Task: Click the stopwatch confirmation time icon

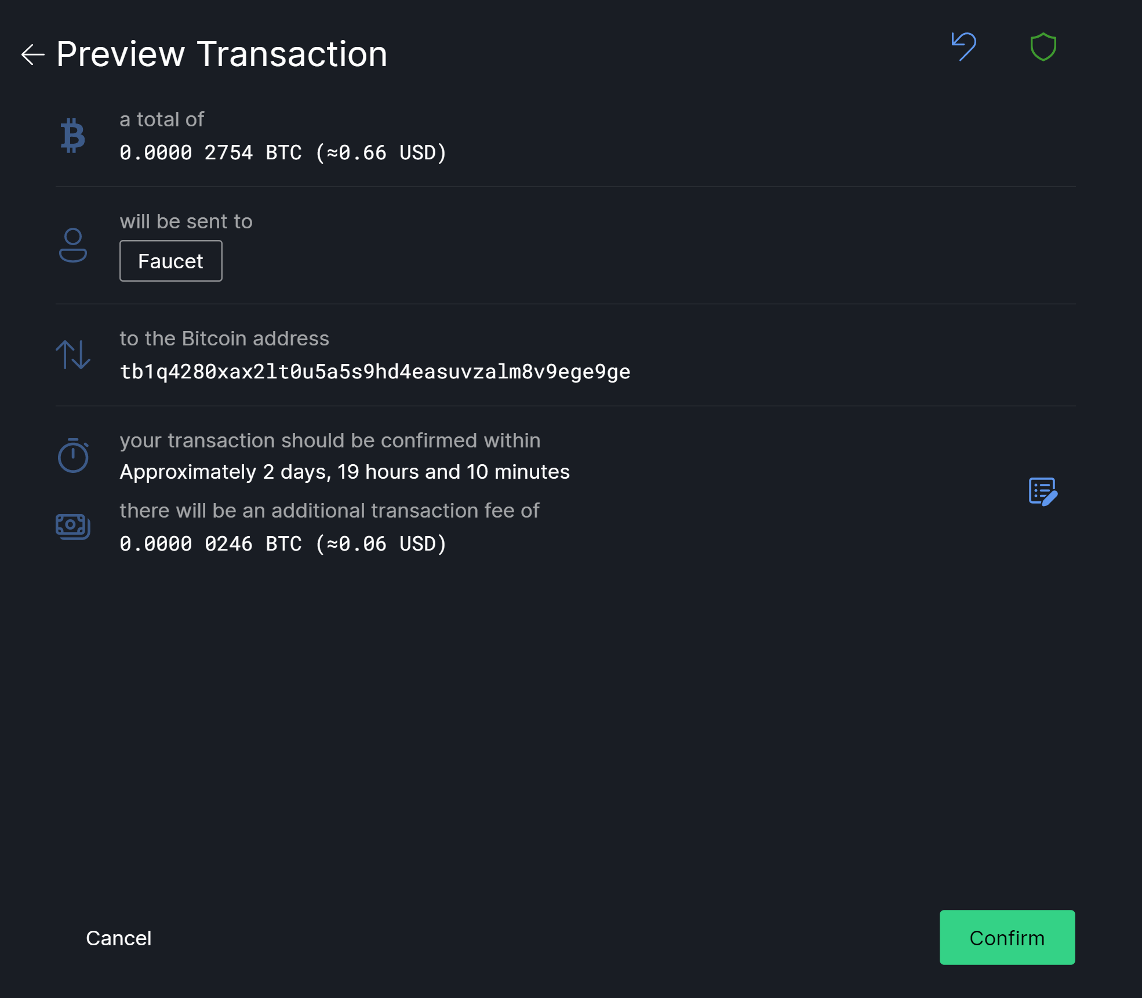Action: pos(73,456)
